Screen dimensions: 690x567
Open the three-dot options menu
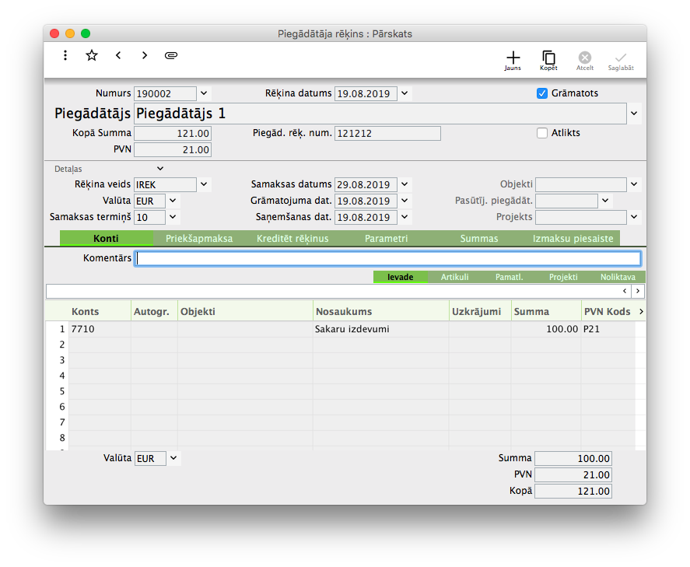65,55
